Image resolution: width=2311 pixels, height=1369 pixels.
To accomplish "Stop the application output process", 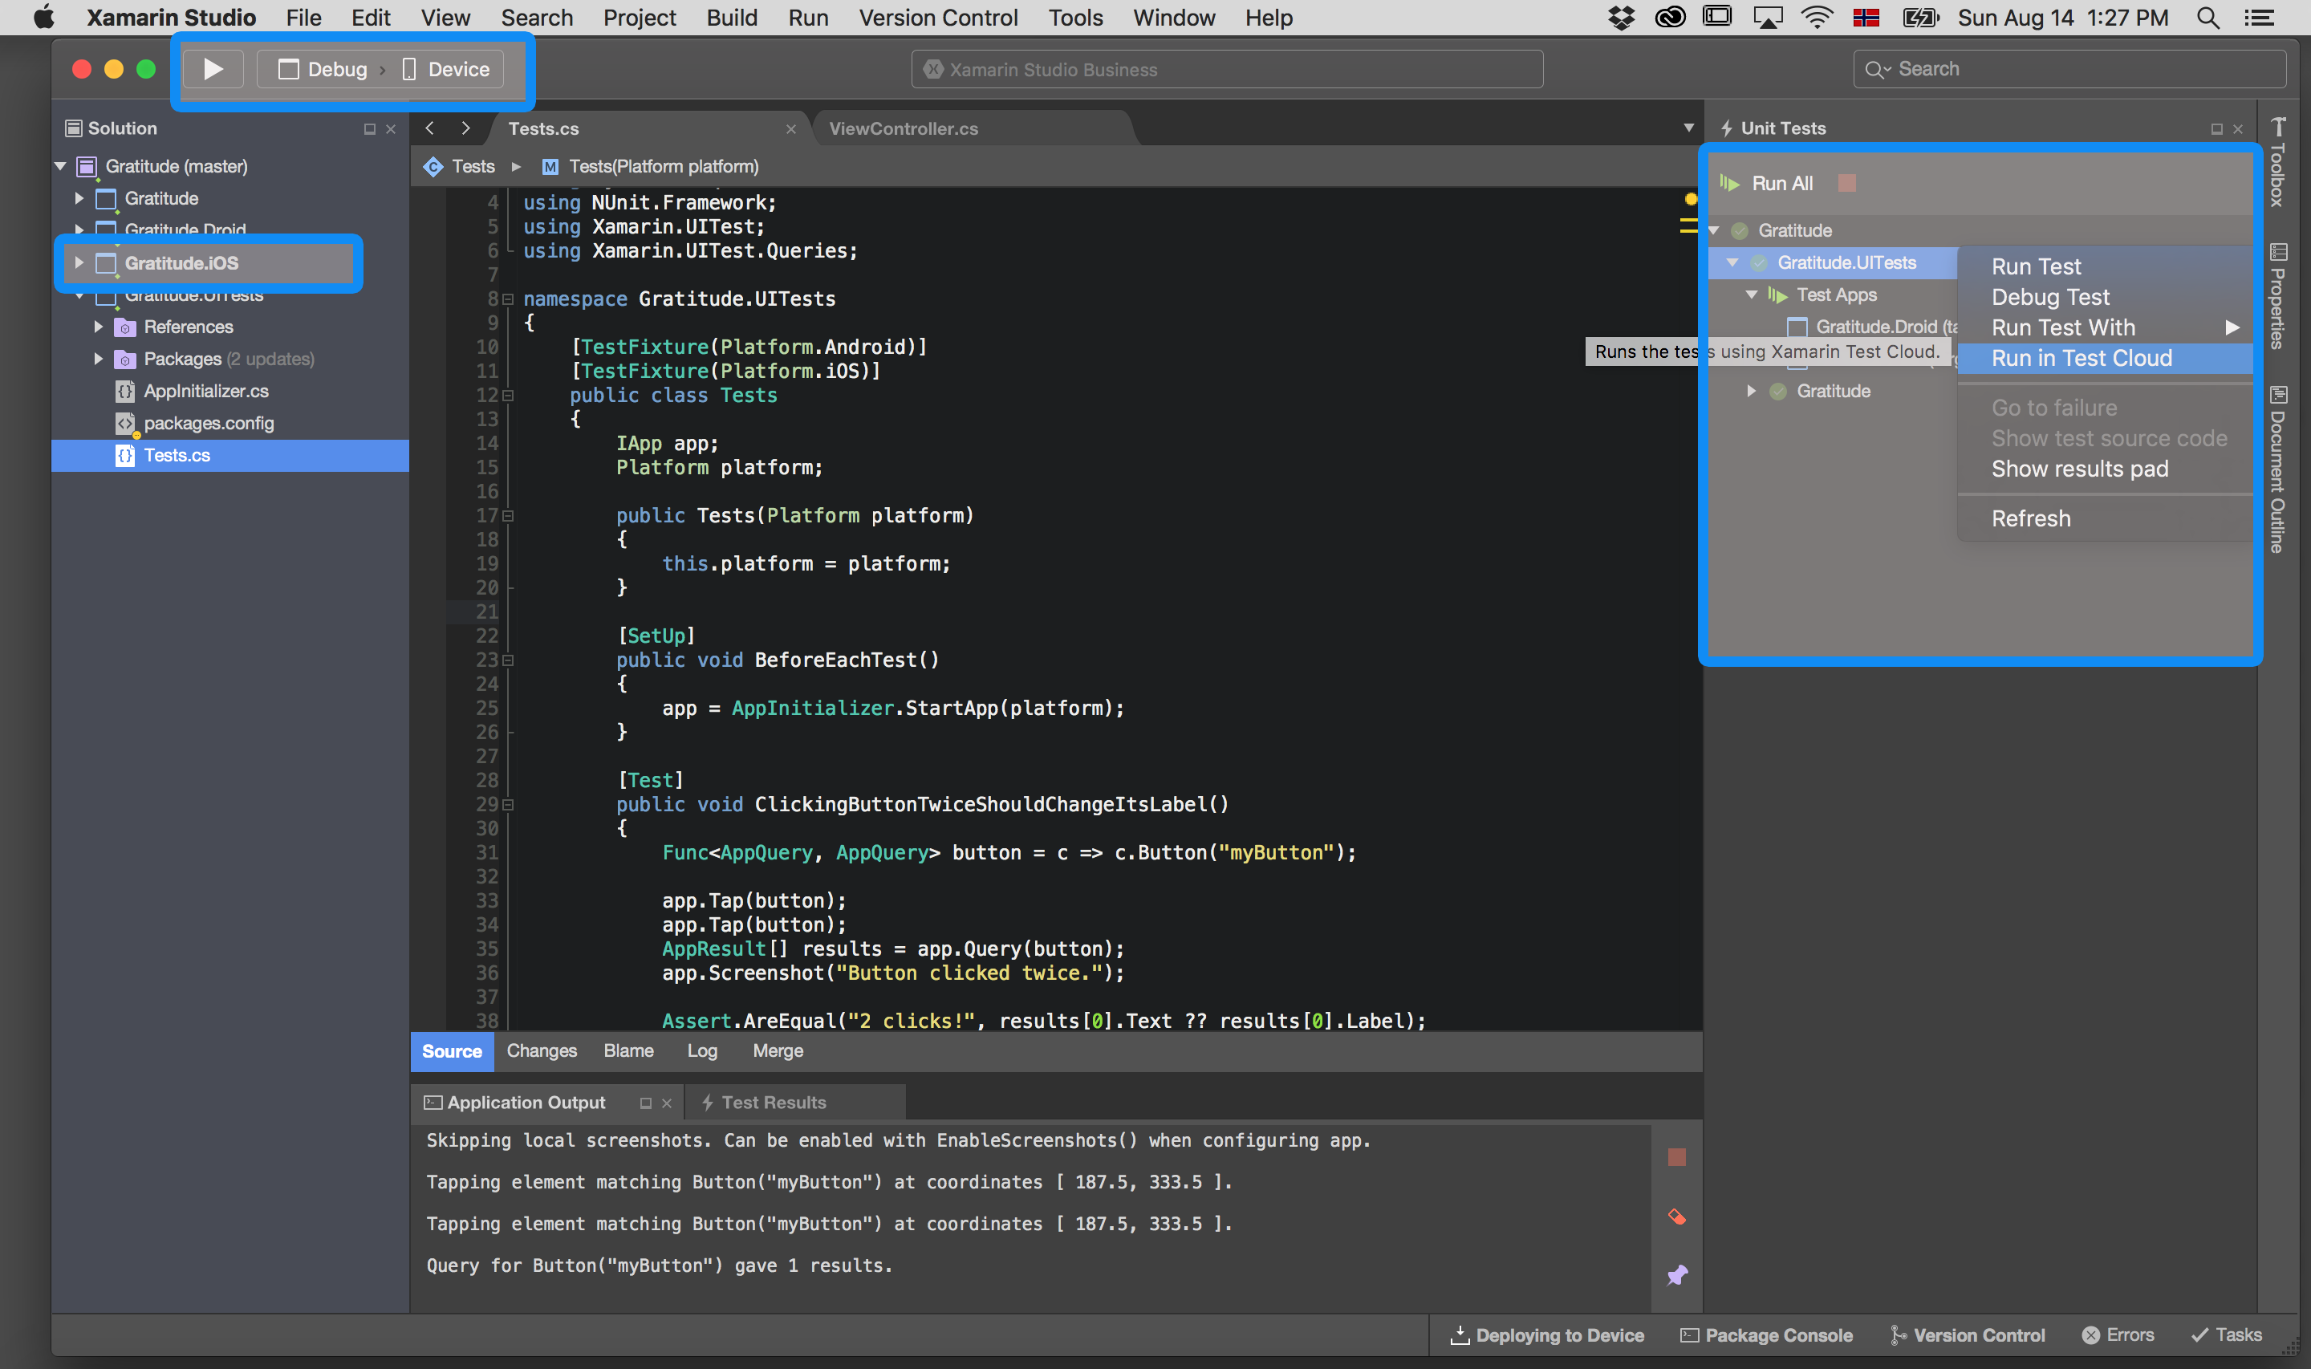I will pos(1677,1157).
